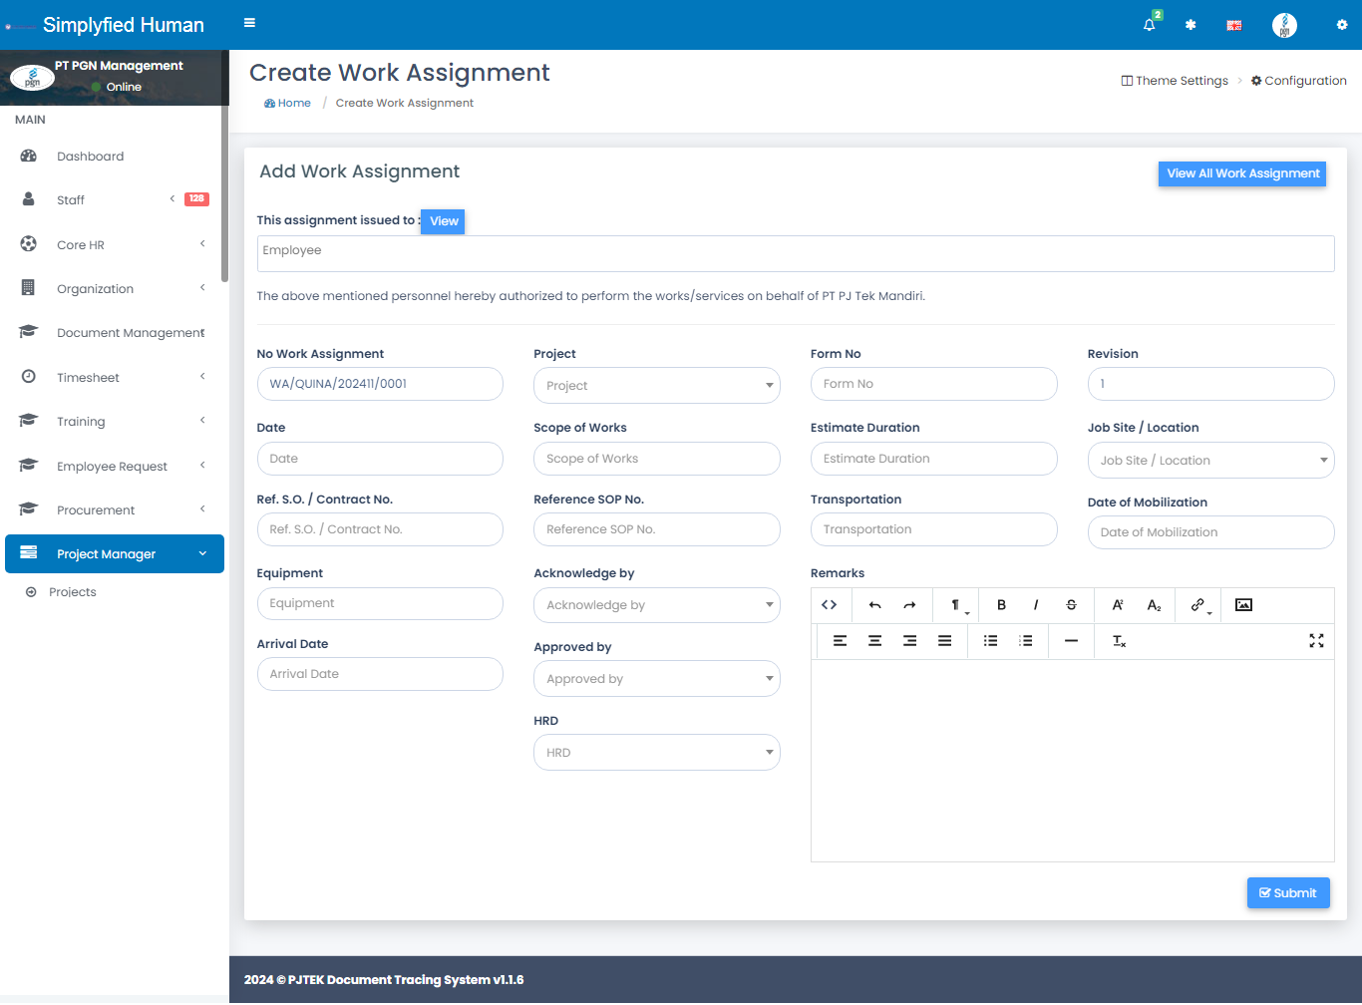The width and height of the screenshot is (1362, 1005).
Task: Open code view in Remarks editor
Action: (x=829, y=605)
